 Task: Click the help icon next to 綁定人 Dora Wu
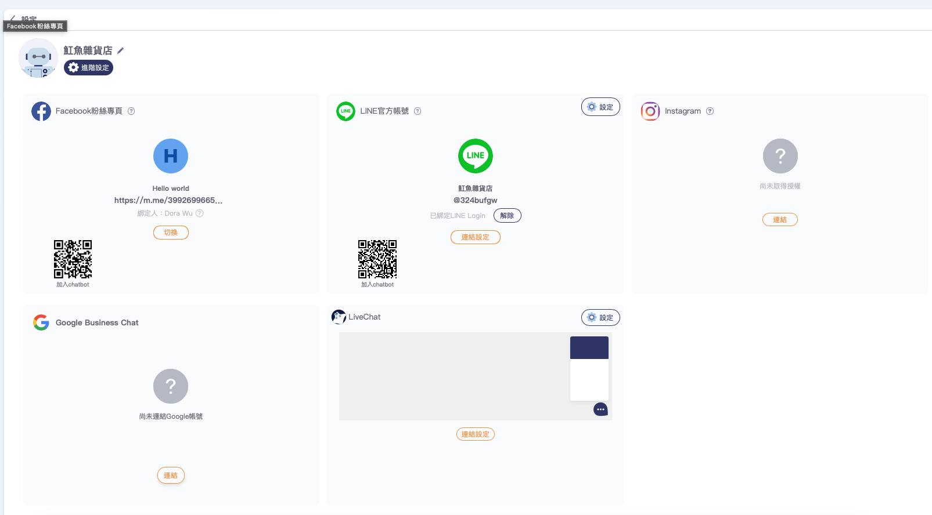coord(200,213)
